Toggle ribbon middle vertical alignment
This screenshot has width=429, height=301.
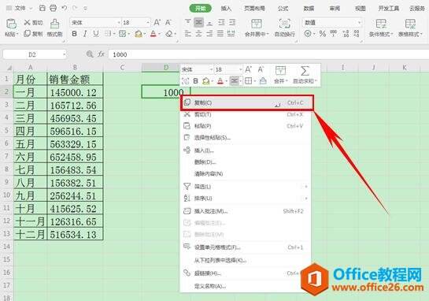[198, 22]
